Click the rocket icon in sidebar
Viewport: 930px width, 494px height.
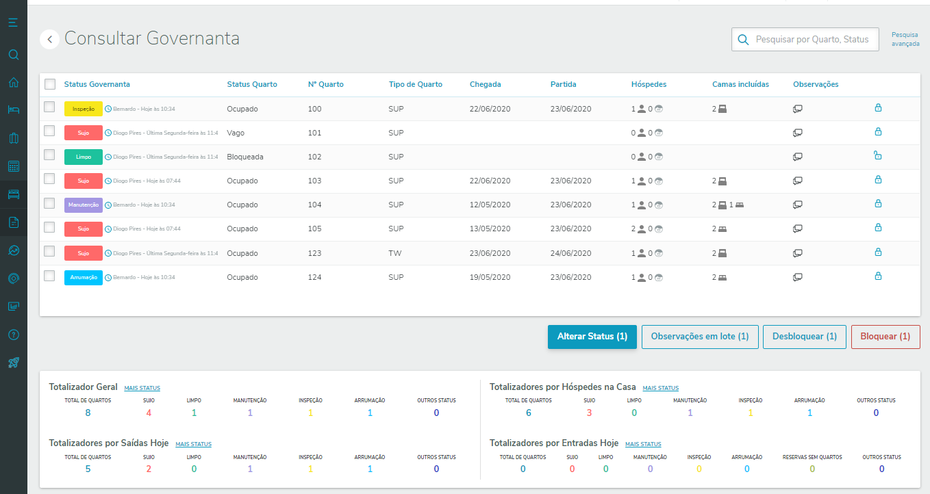13,363
